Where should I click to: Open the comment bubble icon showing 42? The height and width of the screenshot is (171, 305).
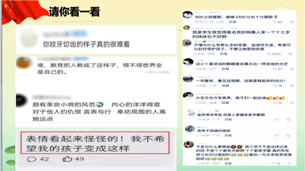(x=32, y=159)
